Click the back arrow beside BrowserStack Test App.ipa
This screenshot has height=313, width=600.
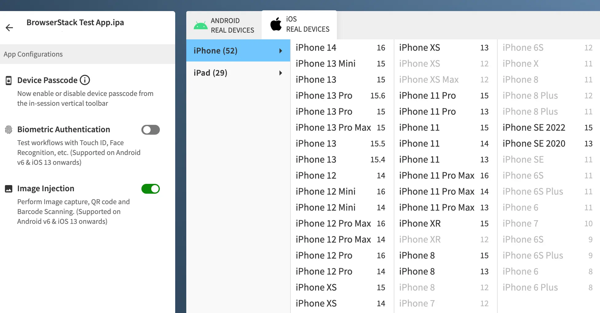click(x=9, y=28)
